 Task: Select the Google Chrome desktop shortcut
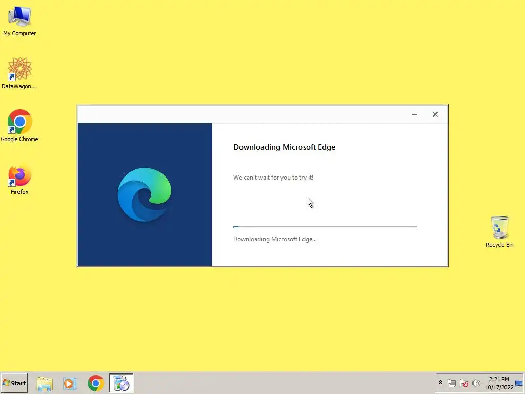[x=19, y=126]
